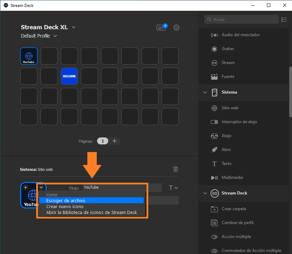Select the Crear carpeta action
The width and height of the screenshot is (292, 254).
234,209
